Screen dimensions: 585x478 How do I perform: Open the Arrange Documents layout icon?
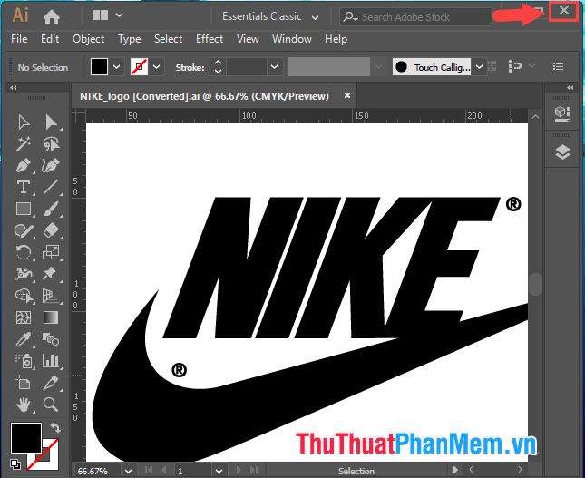[100, 15]
